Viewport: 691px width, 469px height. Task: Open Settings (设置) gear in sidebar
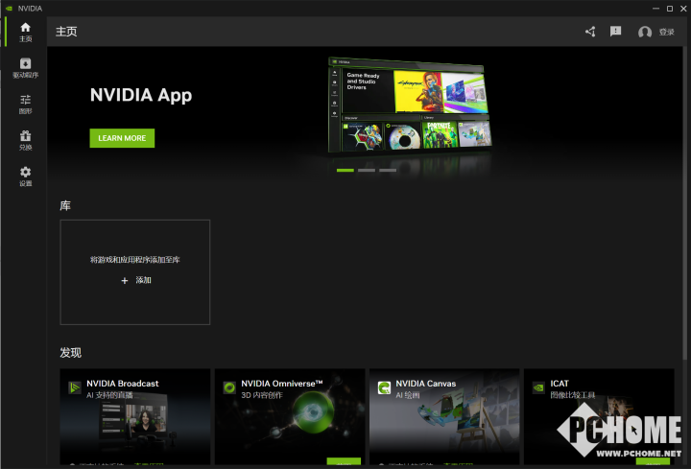point(25,176)
